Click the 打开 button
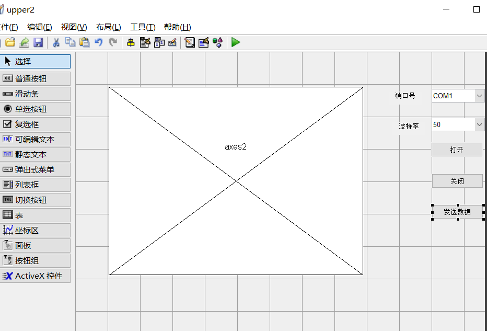Screen dimensions: 487x331 [x=457, y=150]
